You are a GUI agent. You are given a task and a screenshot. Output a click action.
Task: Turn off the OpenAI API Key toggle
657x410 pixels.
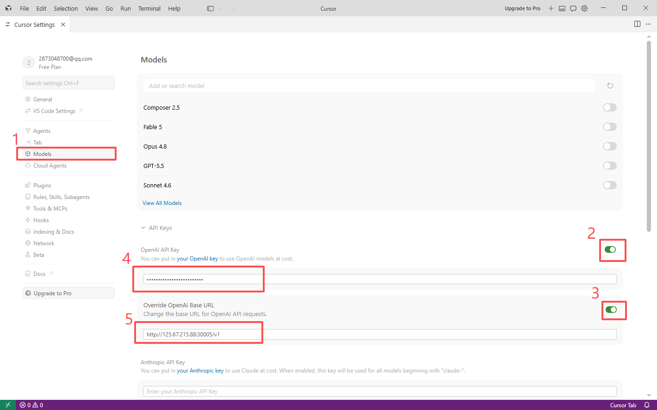(610, 249)
